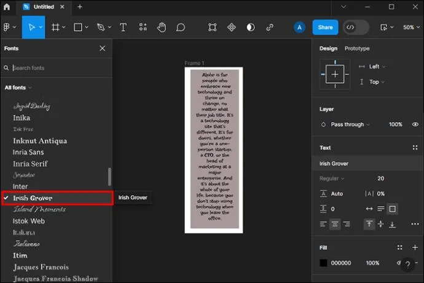Open the 50% zoom dropdown
Viewport: 424px width, 283px height.
411,27
